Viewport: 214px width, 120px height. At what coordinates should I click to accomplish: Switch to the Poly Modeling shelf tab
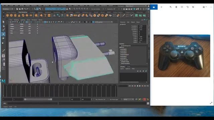tap(23, 12)
